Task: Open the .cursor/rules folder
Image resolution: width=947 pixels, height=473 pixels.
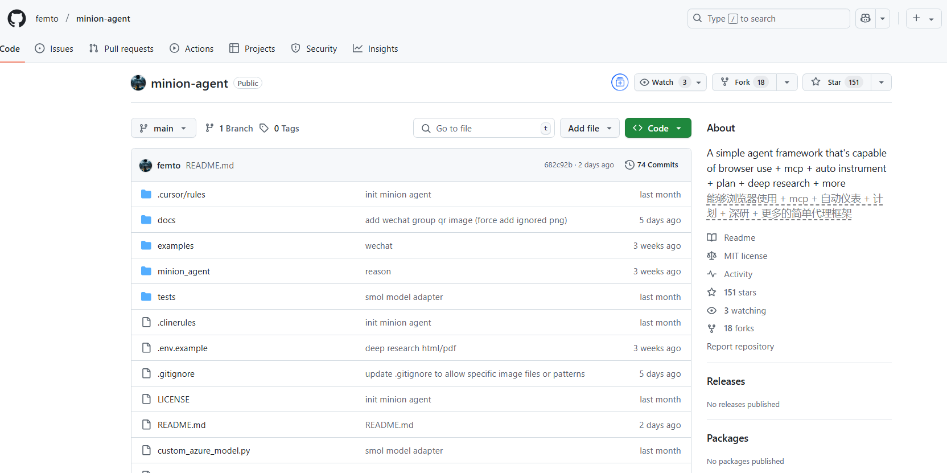Action: pyautogui.click(x=182, y=194)
